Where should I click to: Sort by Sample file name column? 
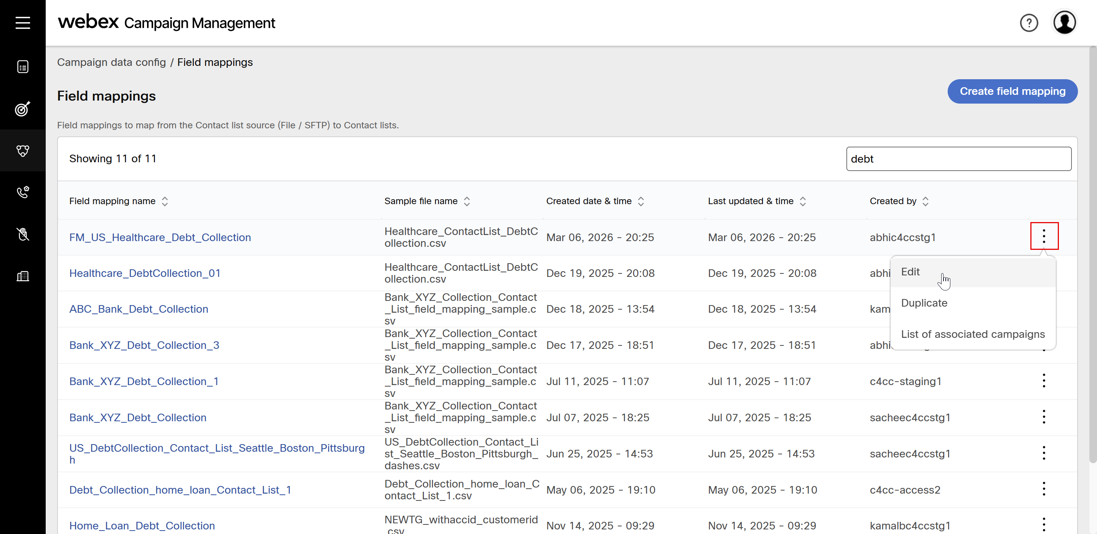click(467, 201)
